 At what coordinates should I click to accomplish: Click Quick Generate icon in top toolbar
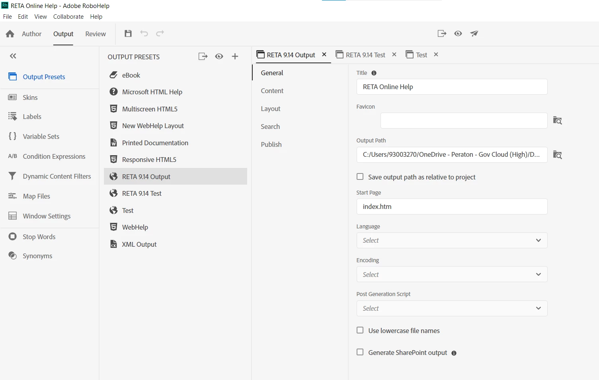coord(442,33)
